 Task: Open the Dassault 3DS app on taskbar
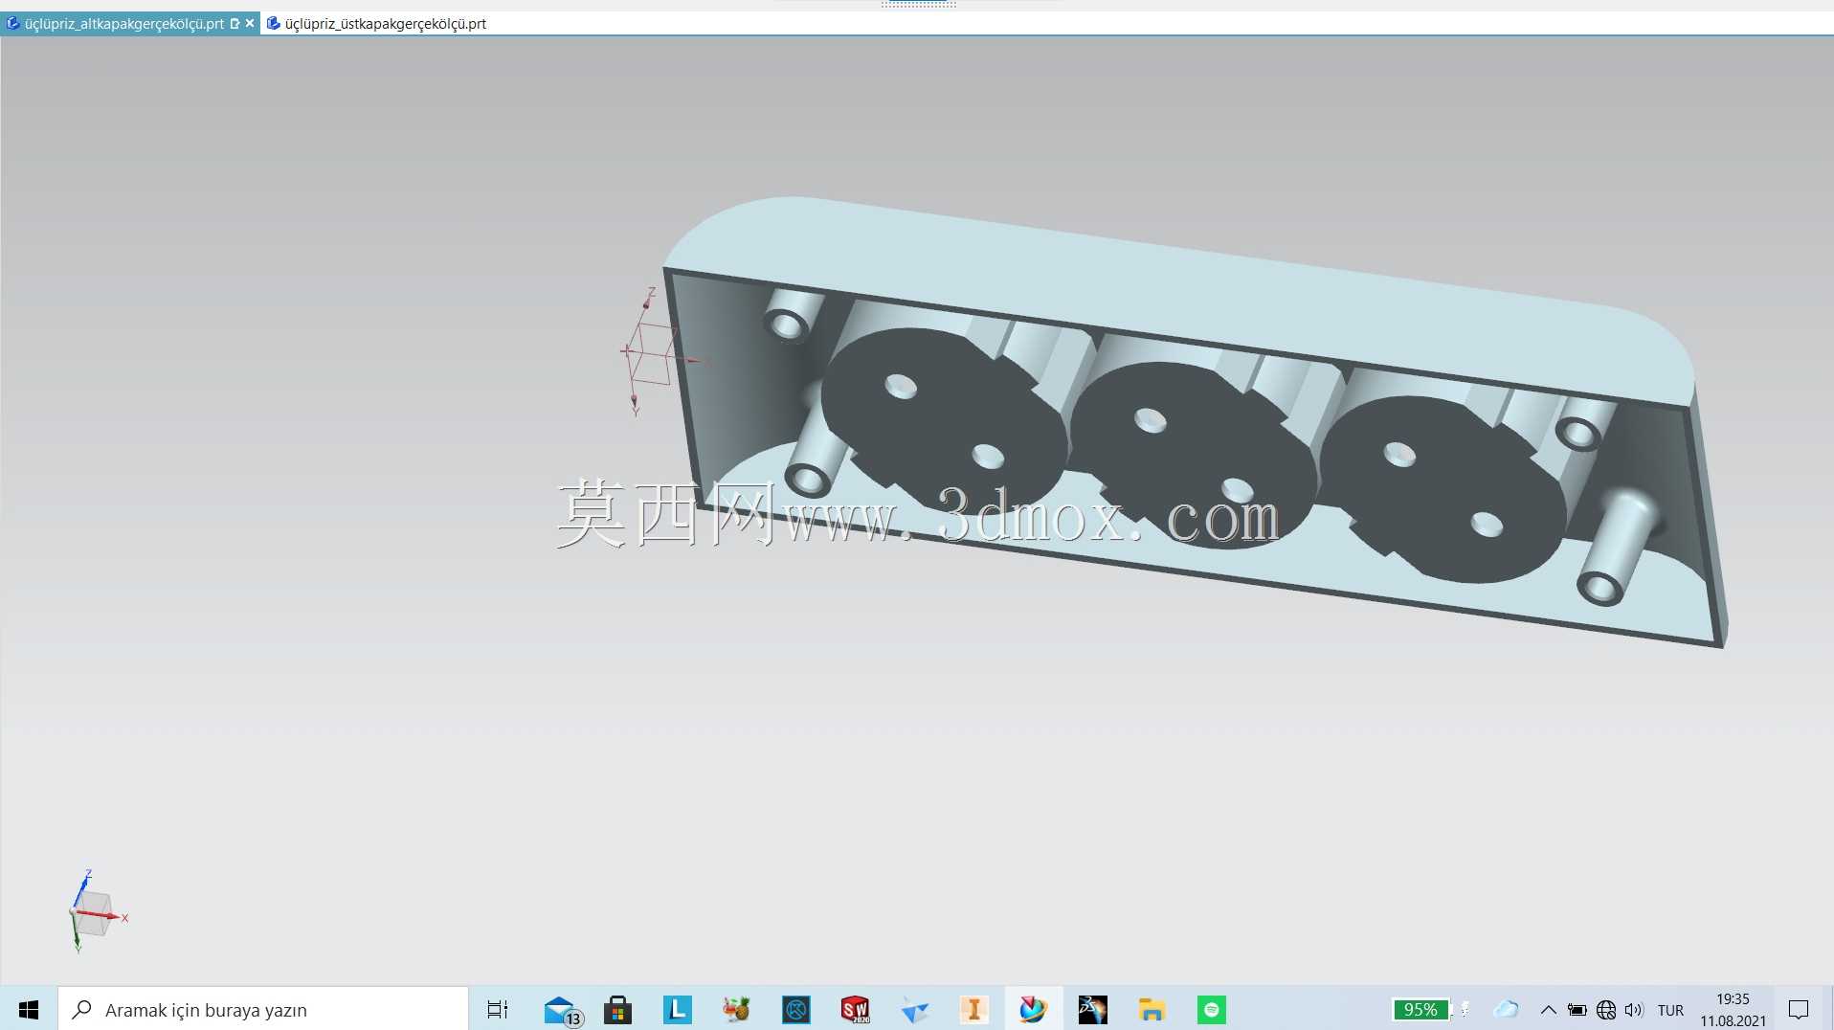click(1092, 1009)
